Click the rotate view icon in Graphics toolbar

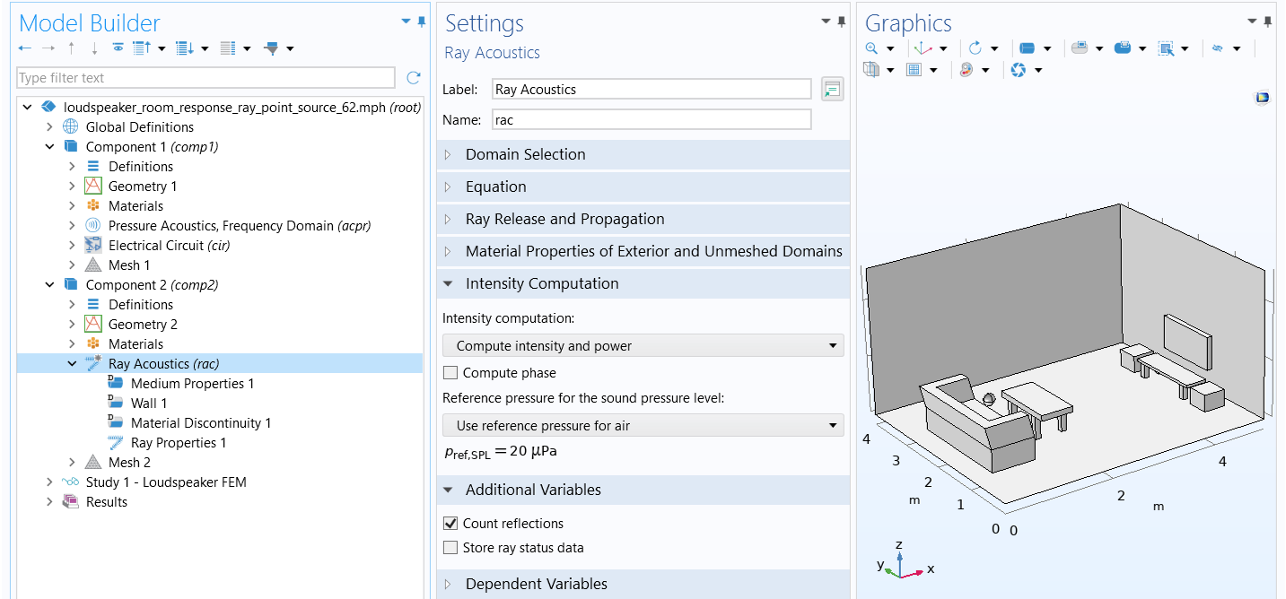pyautogui.click(x=975, y=48)
